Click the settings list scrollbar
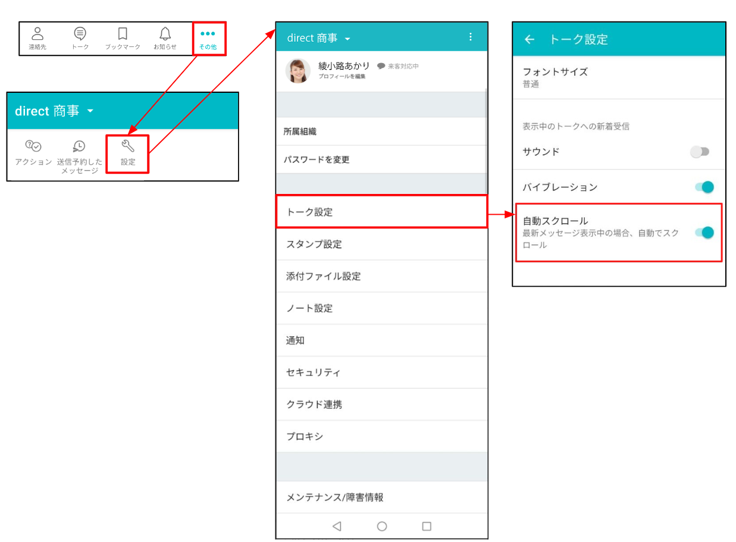Screen dimensions: 736x542 coord(486,140)
